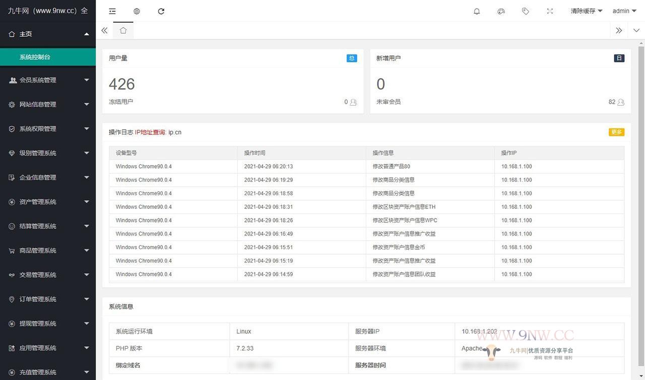
Task: Select the home icon tab
Action: 123,30
